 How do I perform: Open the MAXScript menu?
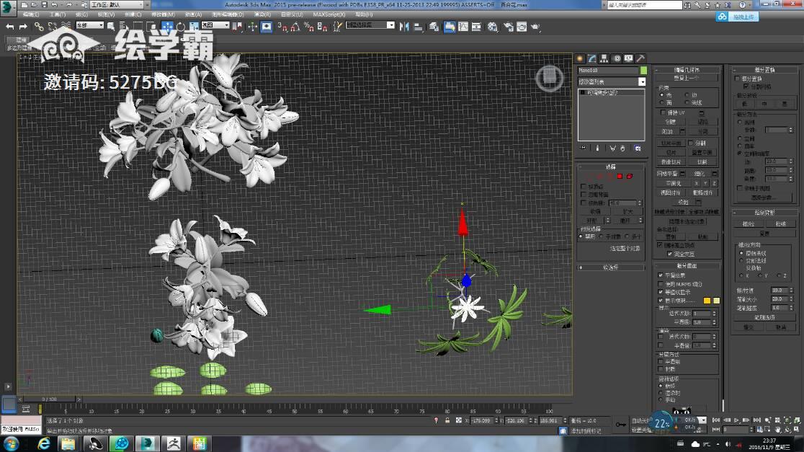[330, 14]
